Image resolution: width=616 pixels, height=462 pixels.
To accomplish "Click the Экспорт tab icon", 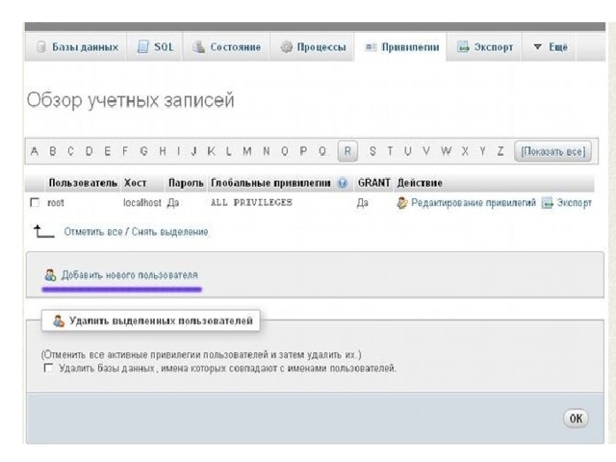I will (463, 47).
